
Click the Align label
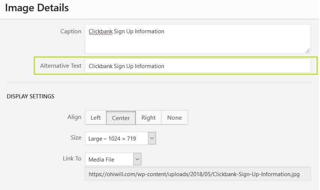74,117
